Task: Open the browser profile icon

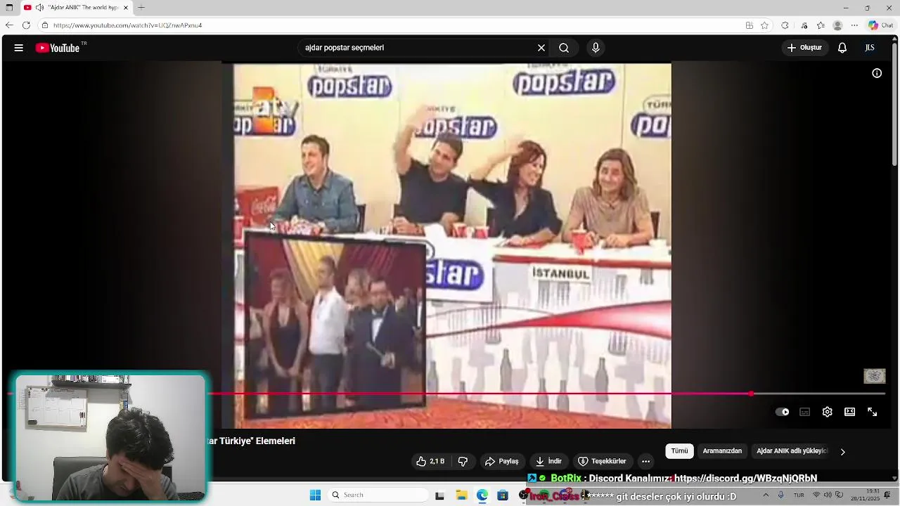Action: (x=837, y=25)
